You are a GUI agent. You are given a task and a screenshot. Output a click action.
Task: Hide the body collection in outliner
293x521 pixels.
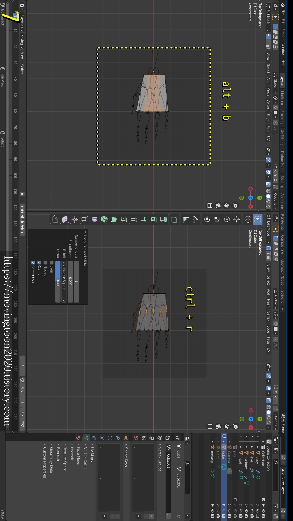(x=258, y=511)
